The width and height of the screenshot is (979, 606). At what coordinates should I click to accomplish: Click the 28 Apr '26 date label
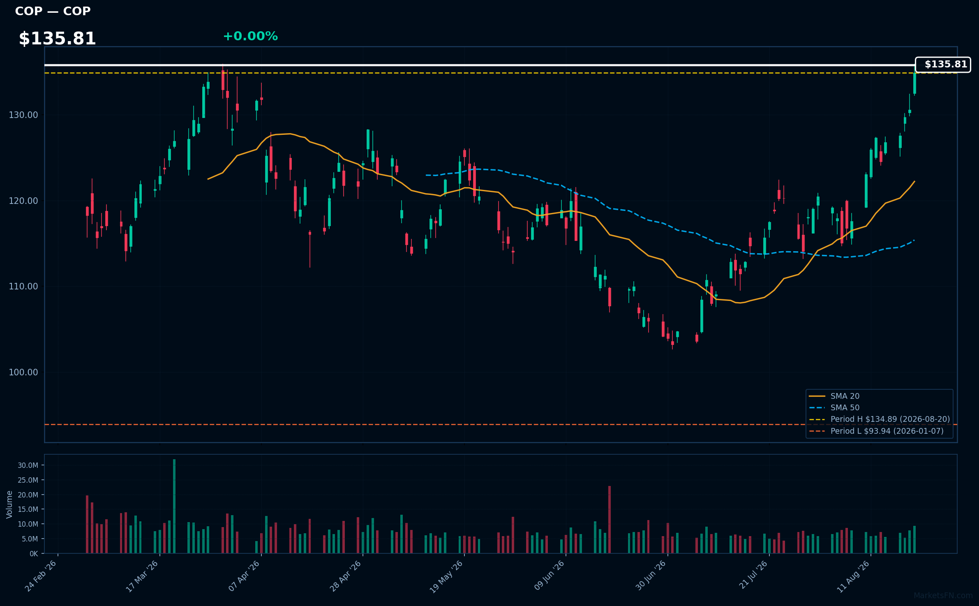(x=346, y=576)
